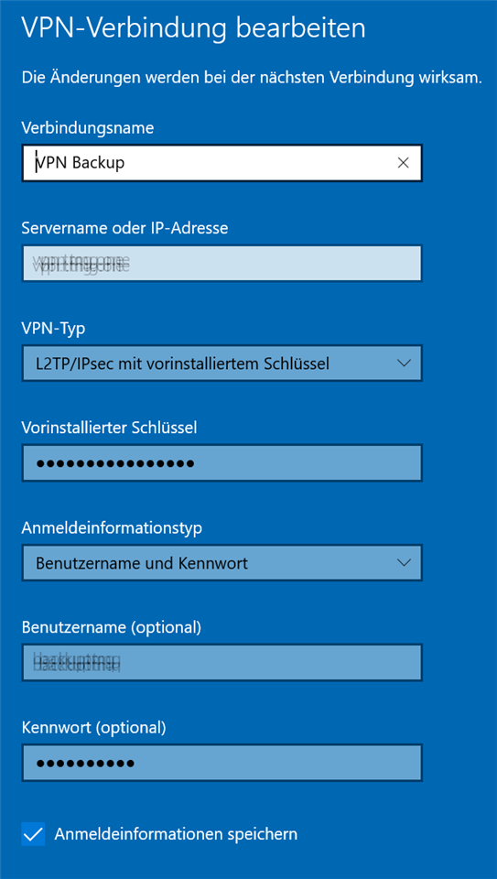Click the Anmeldeinformationen speichern label text
The width and height of the screenshot is (497, 879).
click(x=176, y=834)
